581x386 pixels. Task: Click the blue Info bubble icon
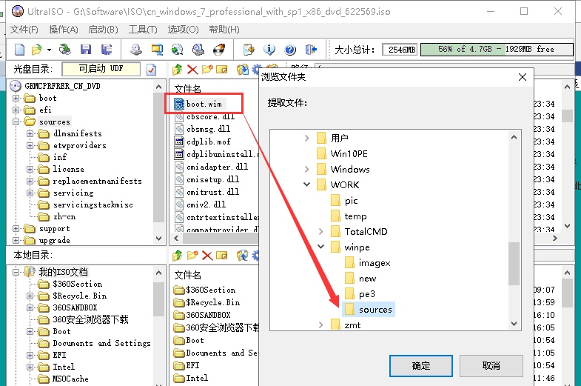[269, 50]
